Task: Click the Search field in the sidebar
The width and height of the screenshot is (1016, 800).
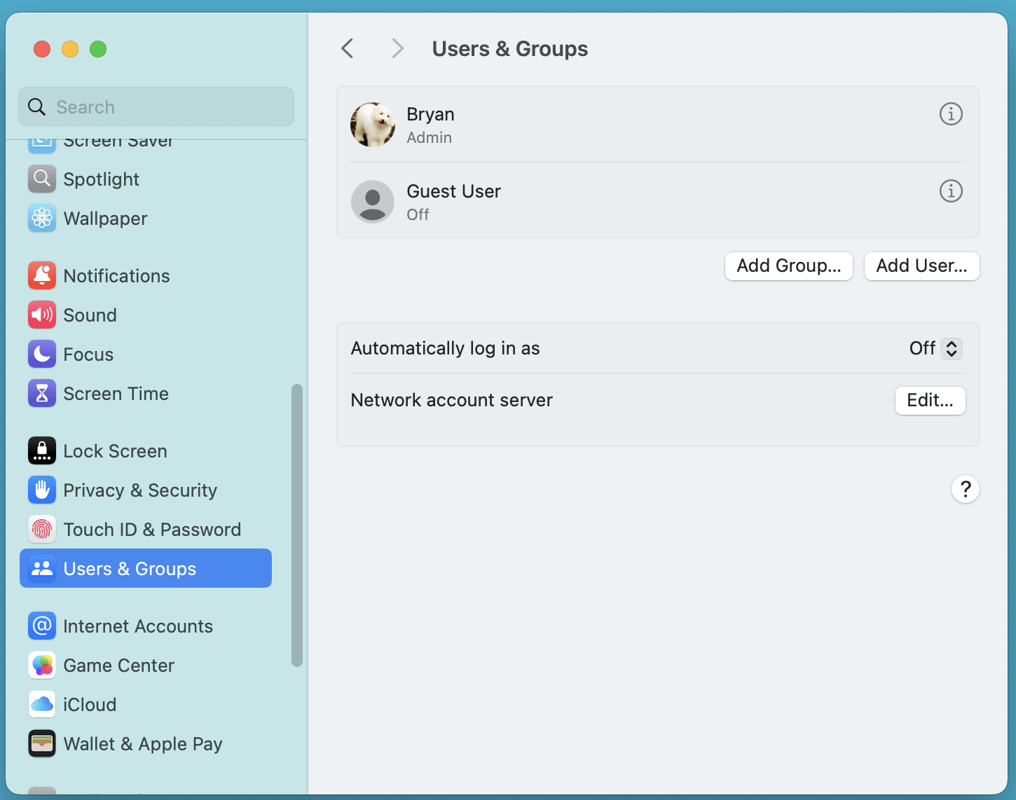Action: tap(156, 107)
